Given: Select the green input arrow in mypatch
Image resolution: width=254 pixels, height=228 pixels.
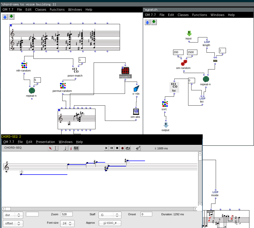Looking at the screenshot, I should tap(189, 34).
